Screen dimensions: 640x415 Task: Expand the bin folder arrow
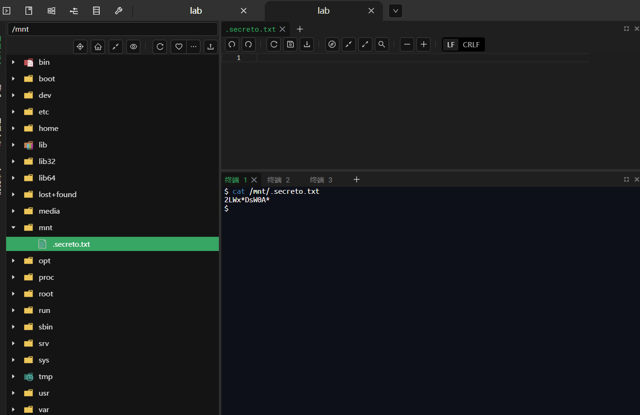pos(13,62)
